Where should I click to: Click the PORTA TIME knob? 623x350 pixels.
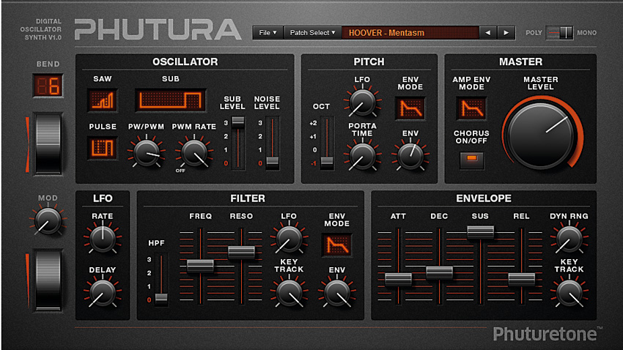(362, 157)
